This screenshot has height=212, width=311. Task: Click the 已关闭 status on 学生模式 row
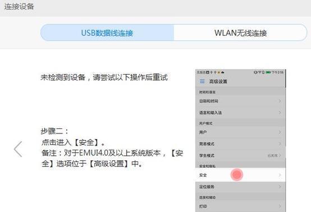point(272,155)
